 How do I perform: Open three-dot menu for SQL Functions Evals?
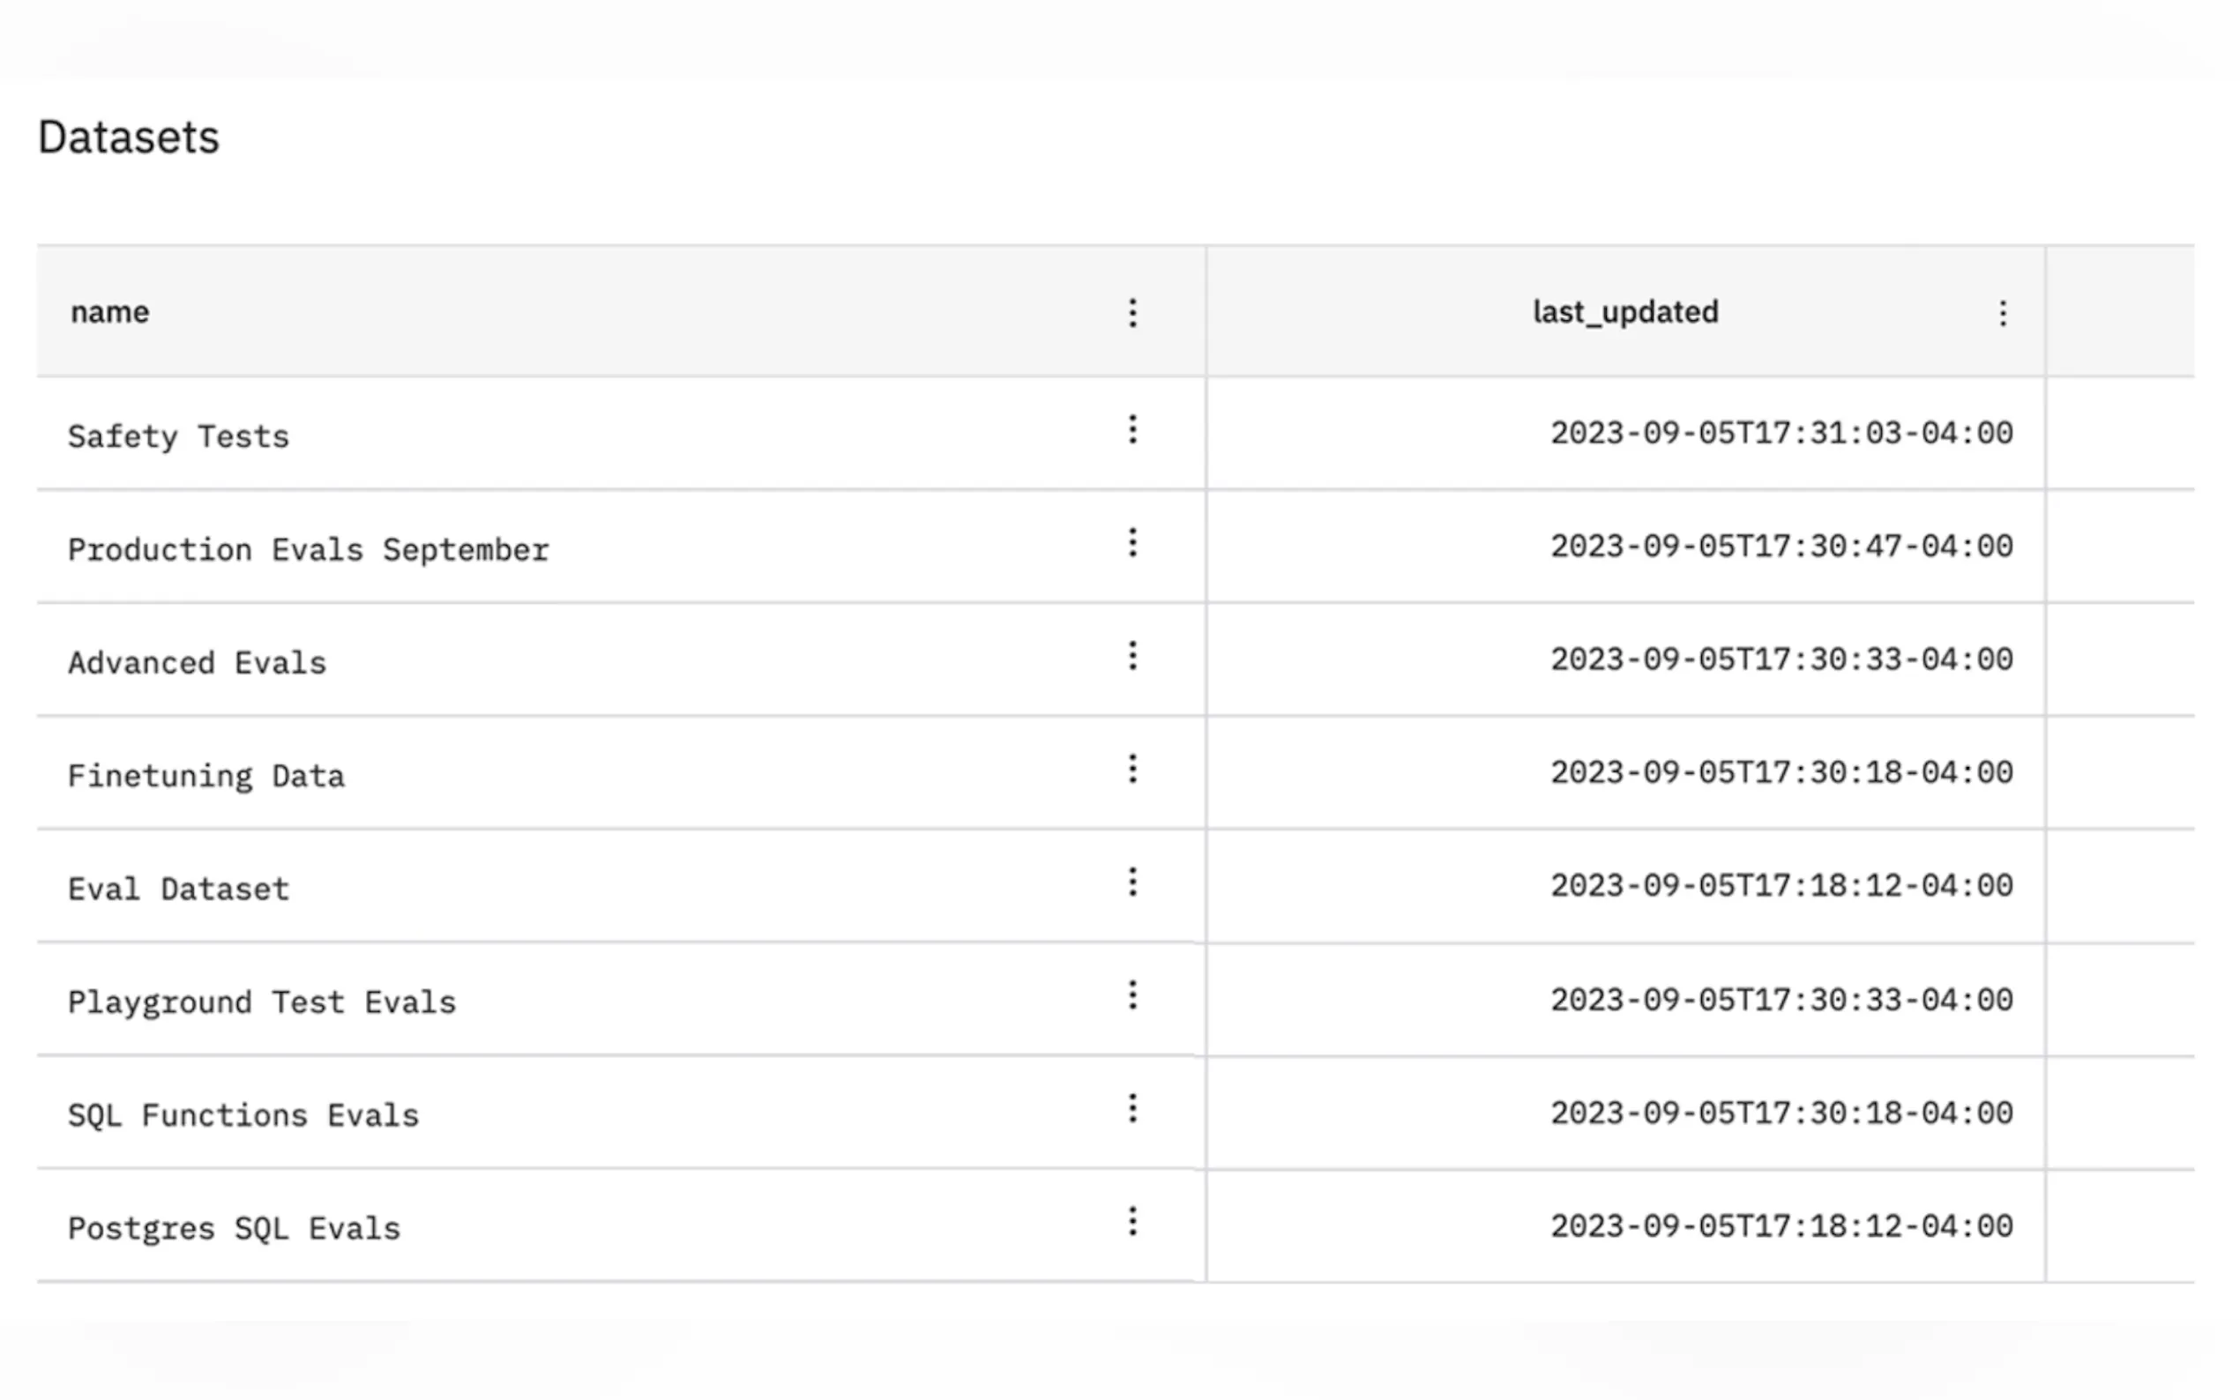[1131, 1108]
